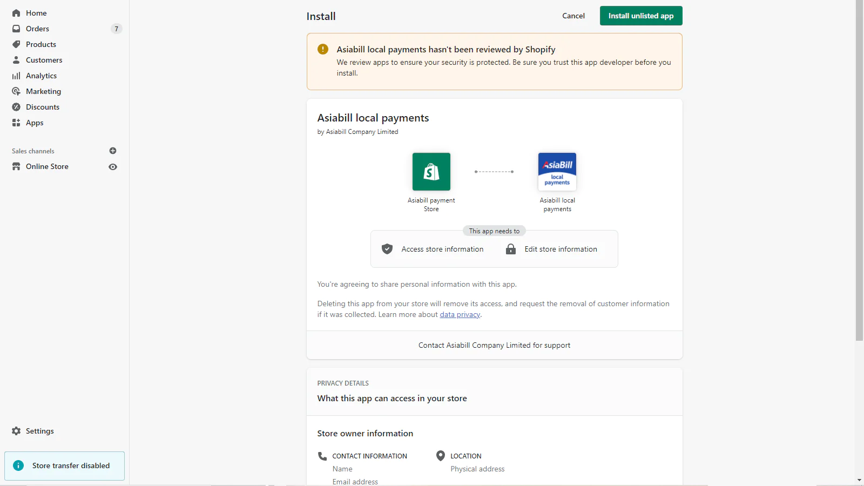Click 'by Asiabill Company Limited' text
The image size is (864, 486).
tap(357, 132)
